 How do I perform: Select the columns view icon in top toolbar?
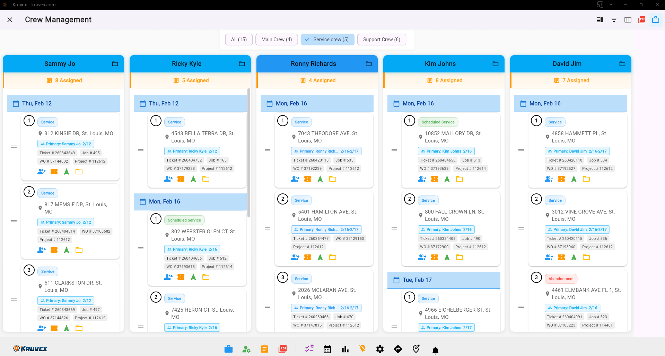coord(628,20)
